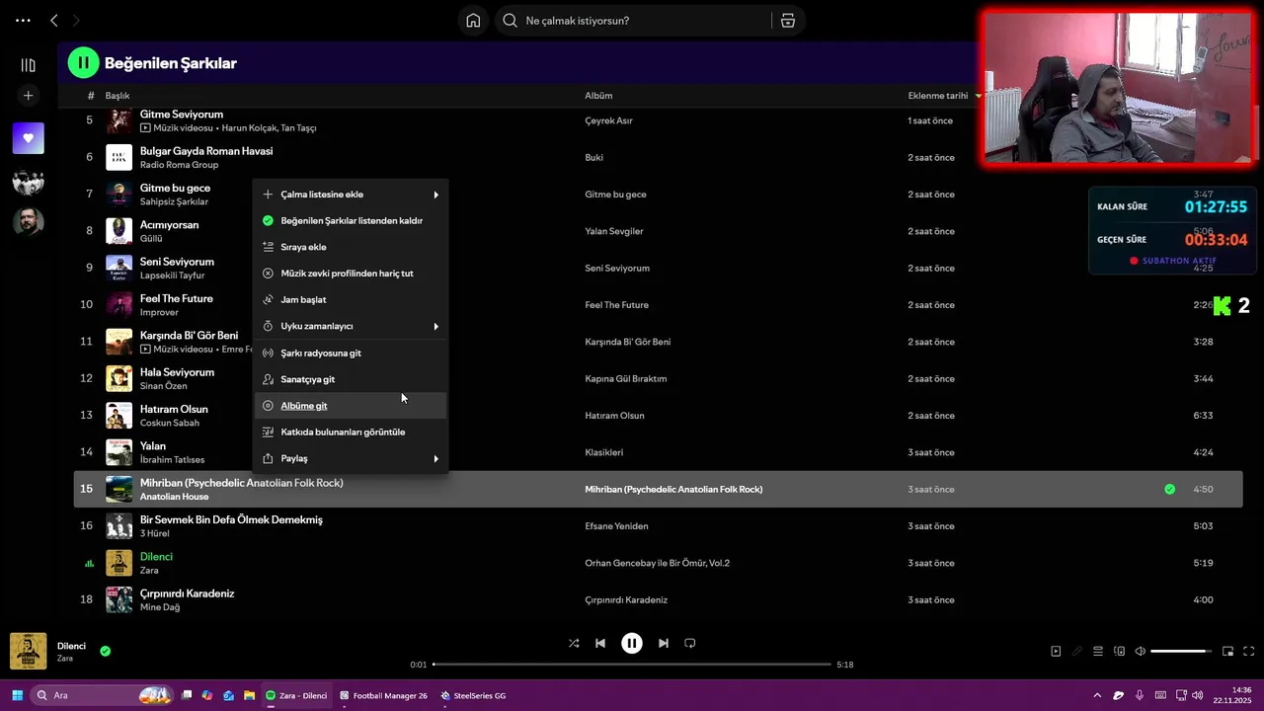Open Spotify home page
Viewport: 1264px width, 711px height.
click(x=473, y=21)
